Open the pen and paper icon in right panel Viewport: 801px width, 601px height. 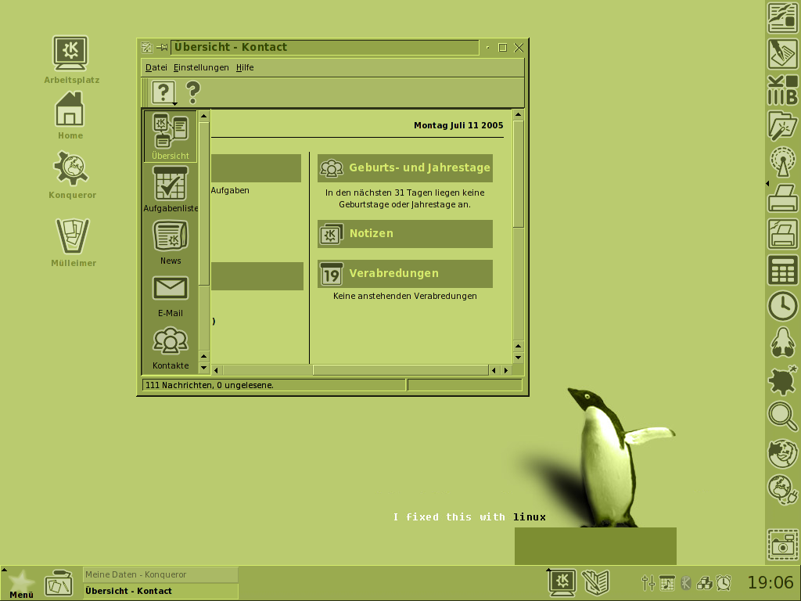click(782, 54)
